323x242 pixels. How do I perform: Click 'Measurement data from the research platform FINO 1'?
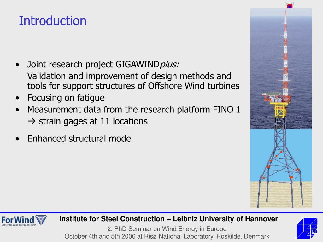134,109
